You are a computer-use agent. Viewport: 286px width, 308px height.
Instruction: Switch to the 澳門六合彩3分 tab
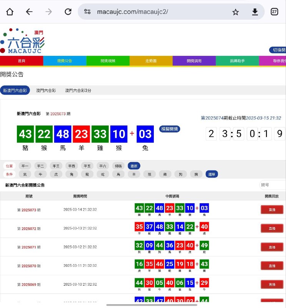(x=78, y=90)
